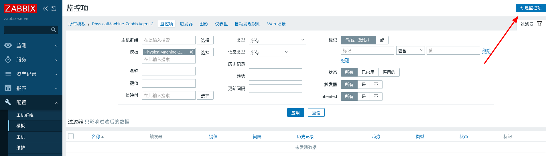The height and width of the screenshot is (156, 546).
Task: Set 状态 filter to 停用的
Action: 389,72
